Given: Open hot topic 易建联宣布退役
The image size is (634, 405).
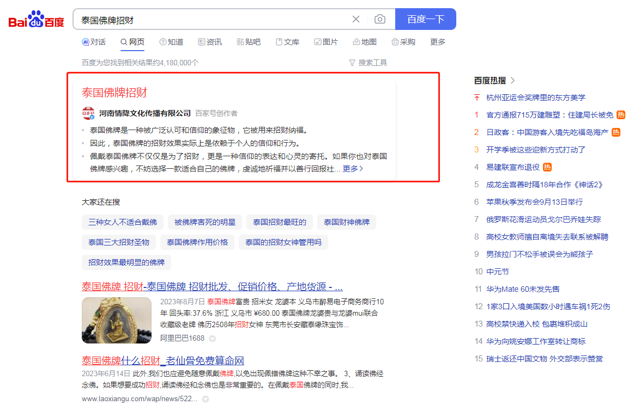Looking at the screenshot, I should (512, 167).
